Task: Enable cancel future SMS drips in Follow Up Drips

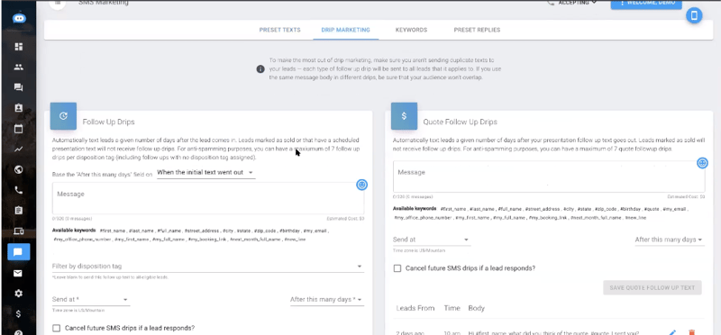Action: [57, 328]
